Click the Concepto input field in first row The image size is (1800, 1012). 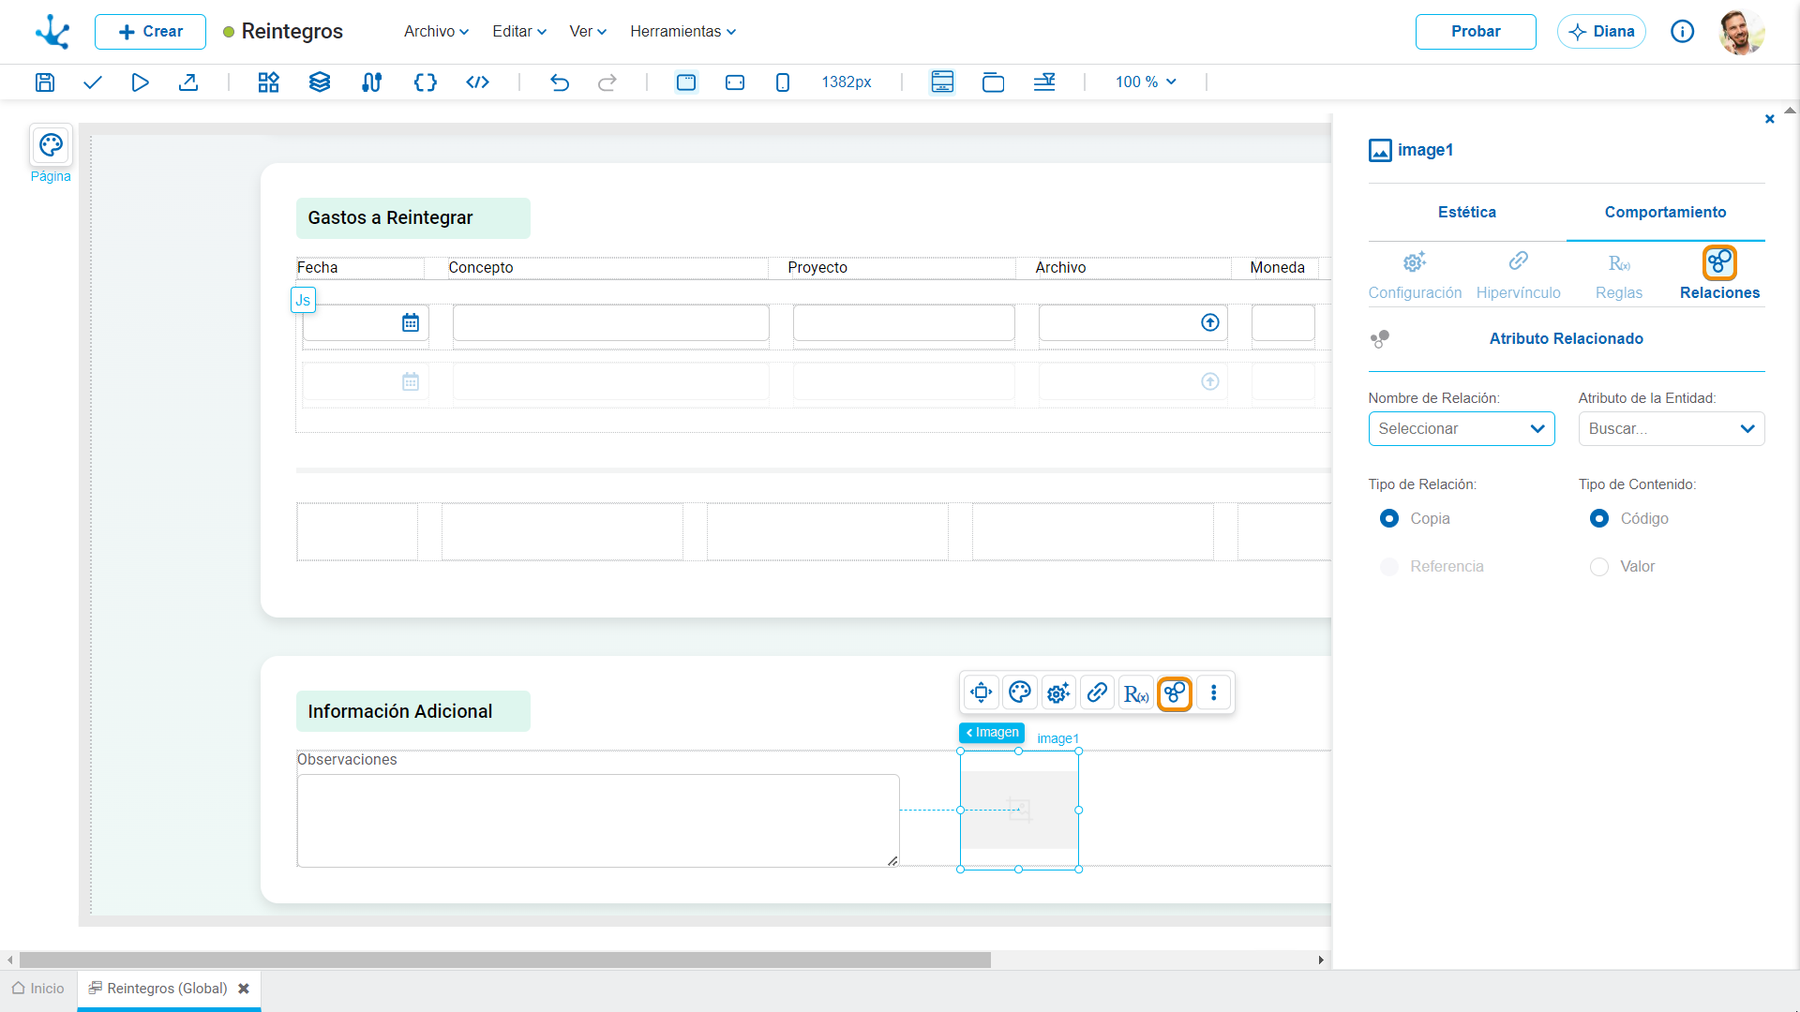click(611, 323)
